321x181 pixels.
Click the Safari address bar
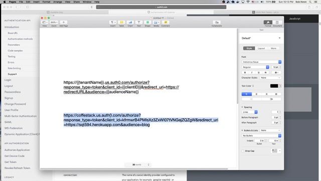(x=162, y=7)
